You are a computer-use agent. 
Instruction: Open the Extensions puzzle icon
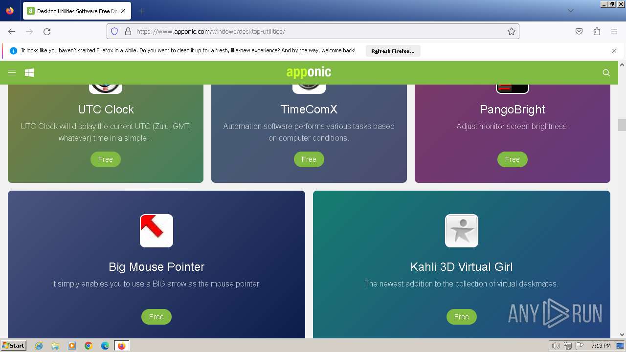(x=597, y=31)
